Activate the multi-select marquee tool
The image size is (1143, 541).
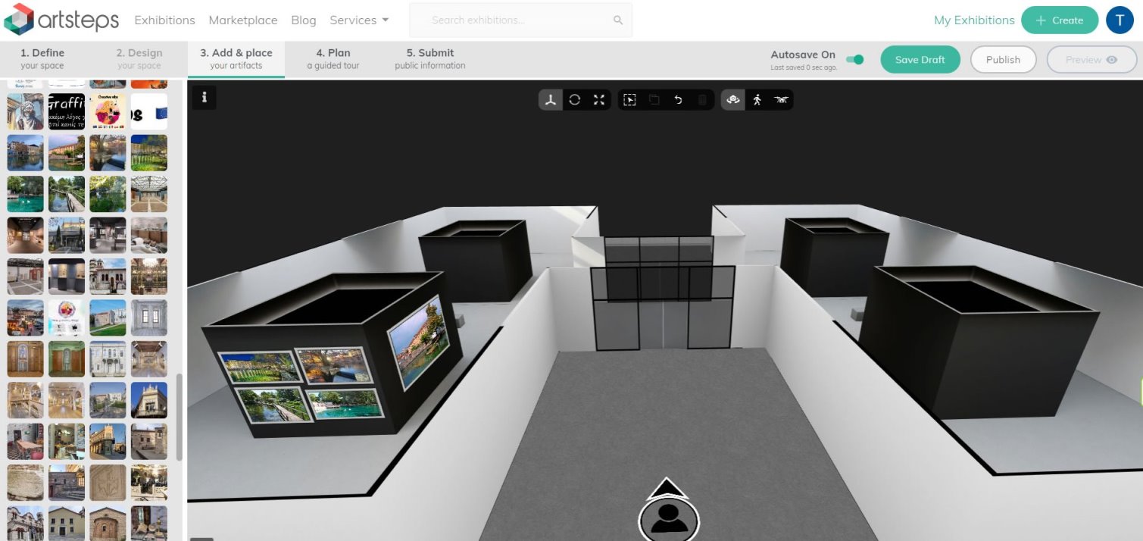(629, 100)
